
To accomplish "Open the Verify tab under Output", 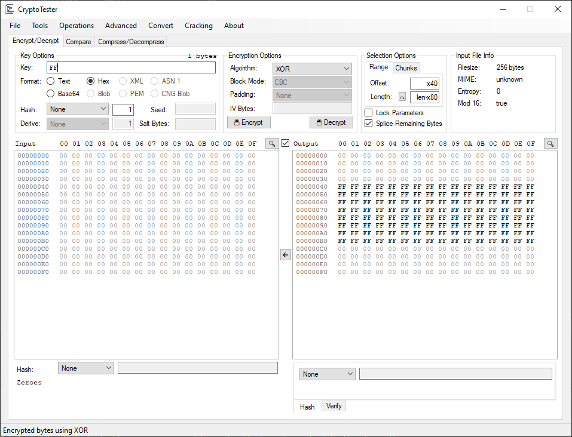I will [334, 406].
